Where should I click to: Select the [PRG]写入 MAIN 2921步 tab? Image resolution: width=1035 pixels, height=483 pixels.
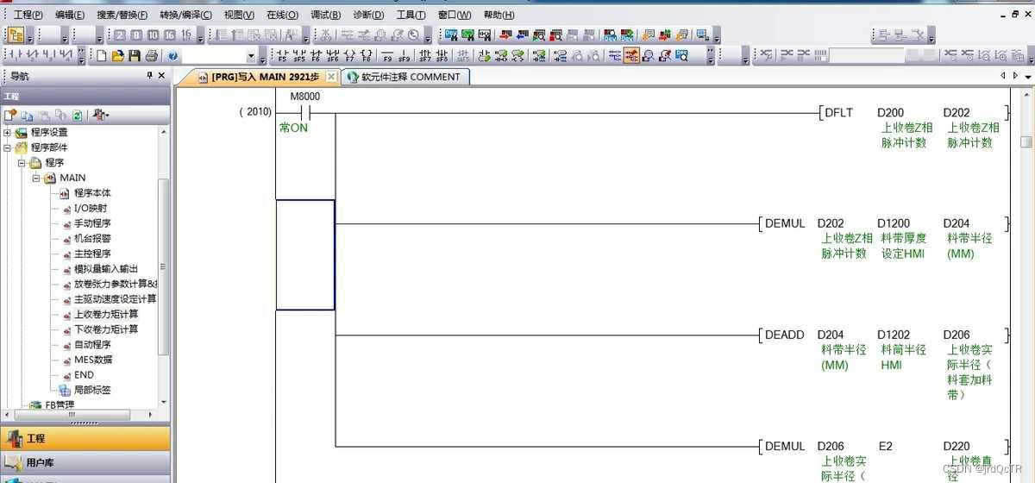click(267, 77)
